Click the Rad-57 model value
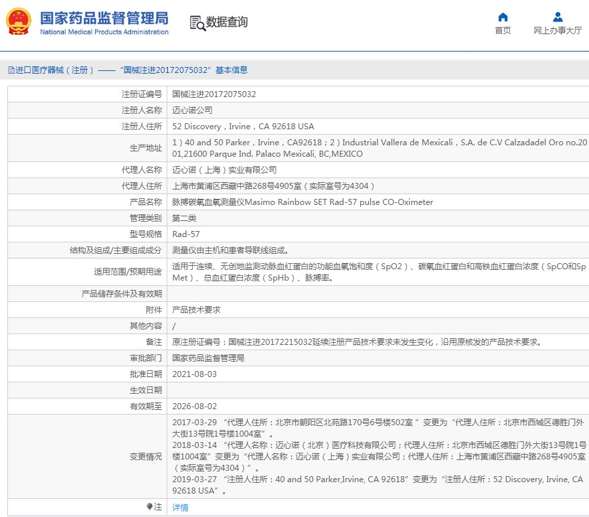589x517 pixels. [x=186, y=234]
